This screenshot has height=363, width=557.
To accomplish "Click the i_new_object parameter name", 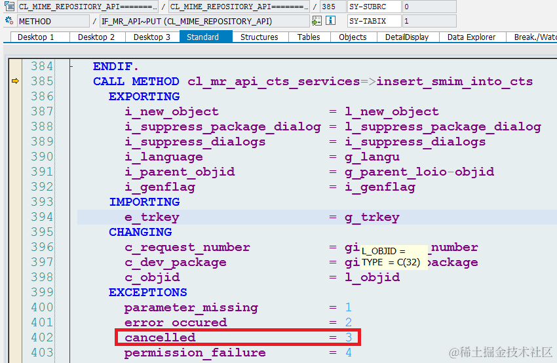I will pos(172,111).
